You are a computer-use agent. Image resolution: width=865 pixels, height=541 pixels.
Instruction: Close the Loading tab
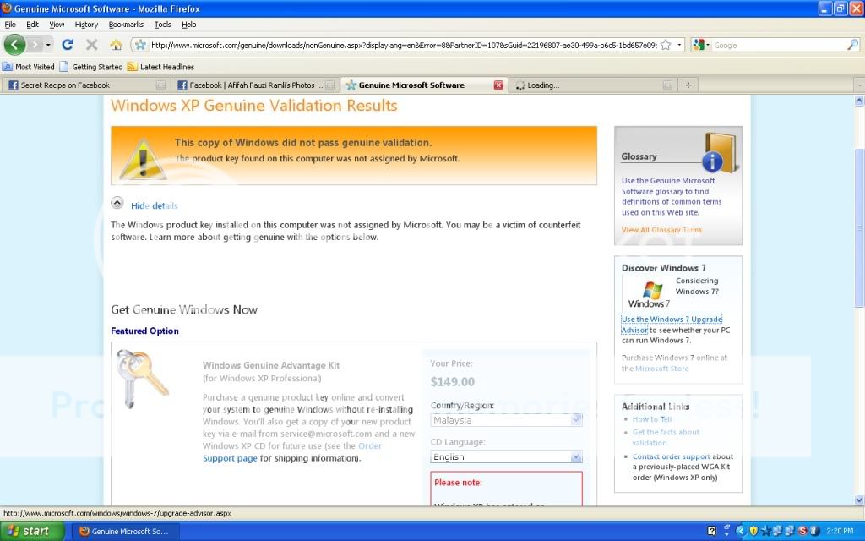tap(667, 85)
